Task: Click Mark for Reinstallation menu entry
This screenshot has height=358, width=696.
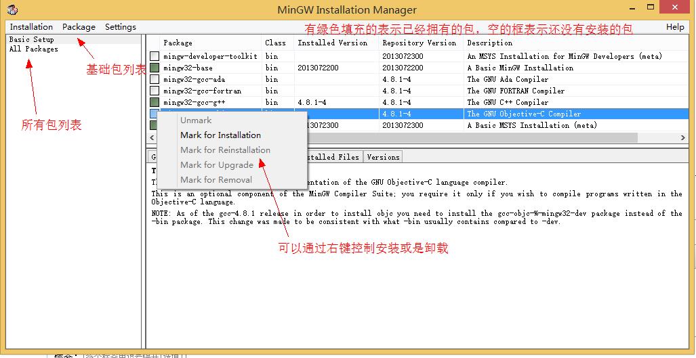Action: [225, 150]
